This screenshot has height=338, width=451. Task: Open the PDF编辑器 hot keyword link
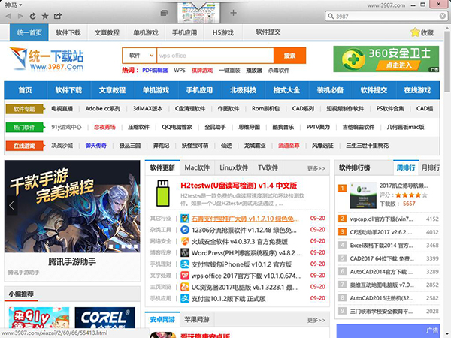point(155,70)
